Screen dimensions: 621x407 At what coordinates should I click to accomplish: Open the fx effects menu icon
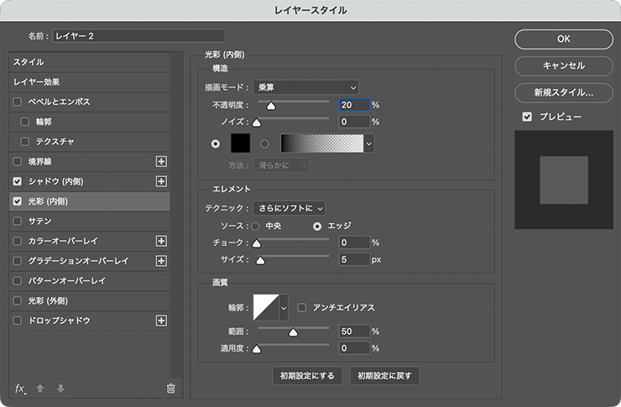tap(21, 388)
